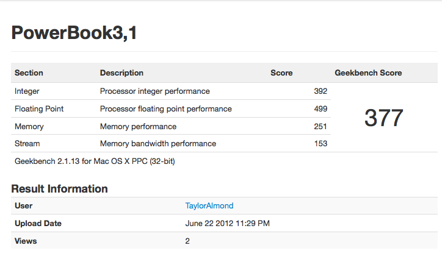
Task: Click the Stream score value 153
Action: [x=321, y=144]
